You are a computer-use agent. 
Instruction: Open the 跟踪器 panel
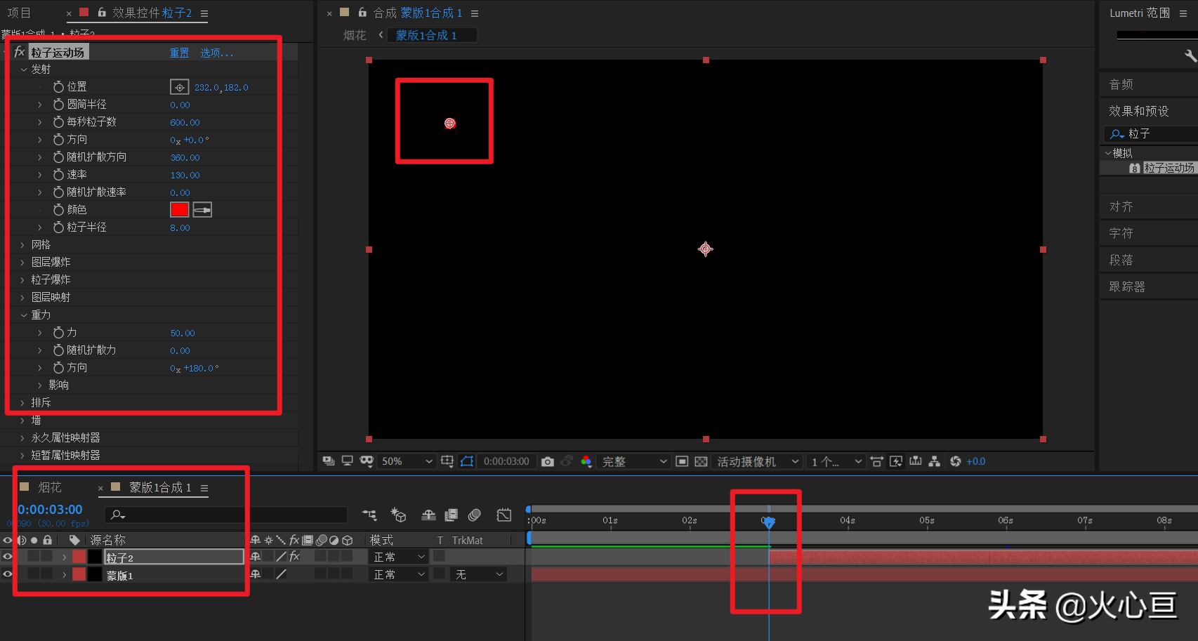click(x=1127, y=286)
